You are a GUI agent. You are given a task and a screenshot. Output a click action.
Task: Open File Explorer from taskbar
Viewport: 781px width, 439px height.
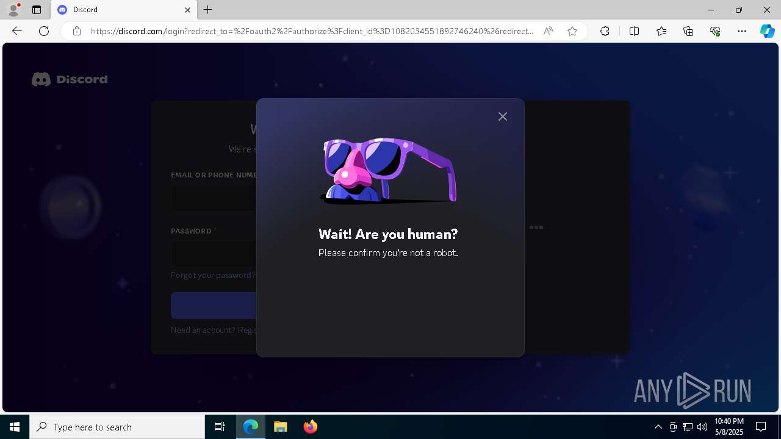(x=281, y=427)
